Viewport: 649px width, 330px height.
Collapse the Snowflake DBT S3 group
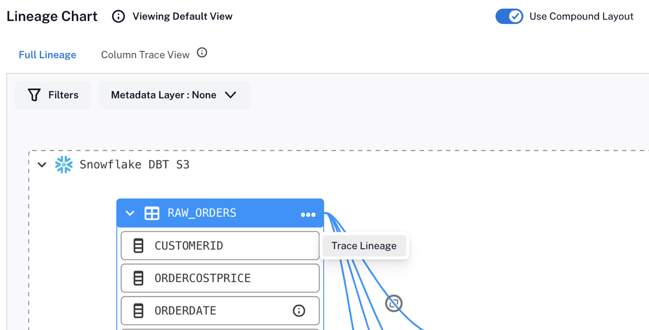click(42, 164)
